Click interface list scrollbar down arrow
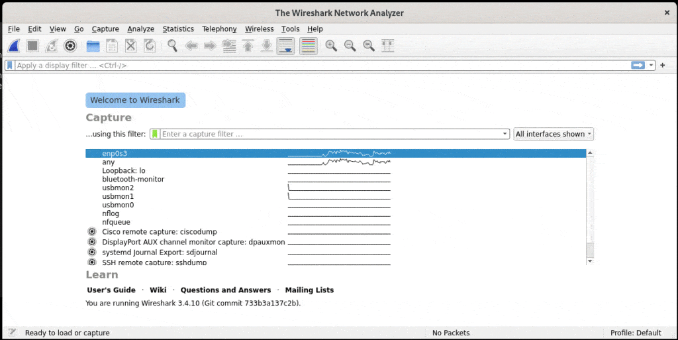The width and height of the screenshot is (678, 340). [590, 261]
